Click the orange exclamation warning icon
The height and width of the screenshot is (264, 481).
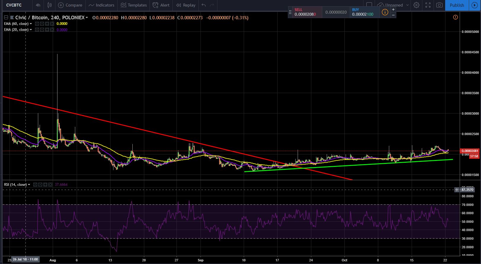click(x=456, y=17)
